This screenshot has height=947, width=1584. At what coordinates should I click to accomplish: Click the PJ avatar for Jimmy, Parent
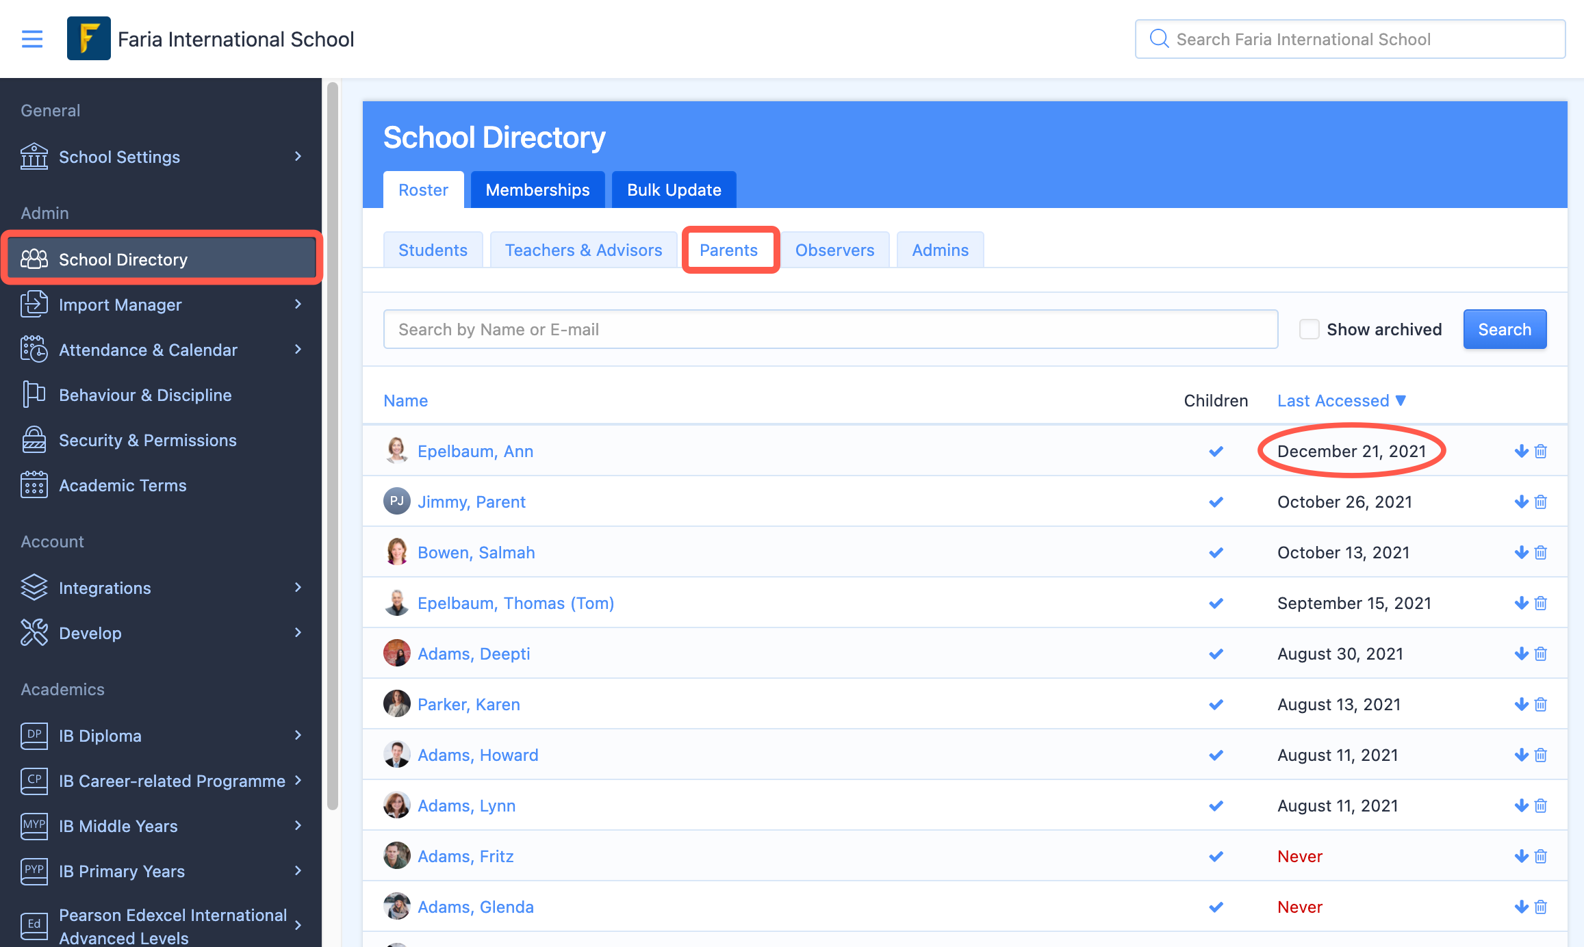pos(396,502)
